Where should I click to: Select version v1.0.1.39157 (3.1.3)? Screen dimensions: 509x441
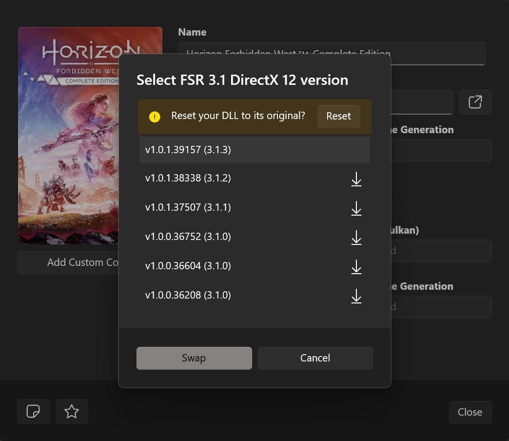click(254, 150)
